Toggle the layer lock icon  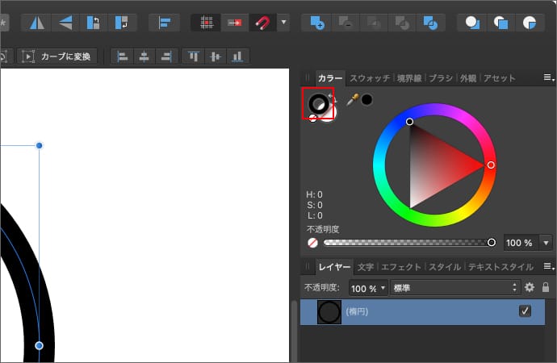coord(546,287)
